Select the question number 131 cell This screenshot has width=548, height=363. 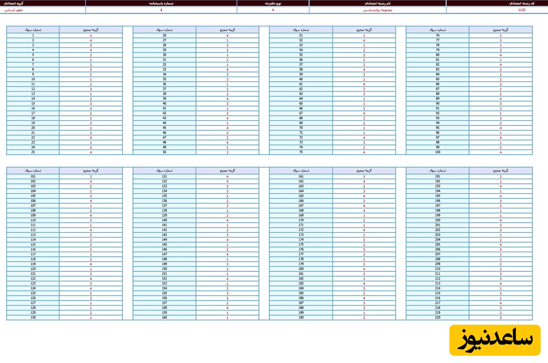164,176
